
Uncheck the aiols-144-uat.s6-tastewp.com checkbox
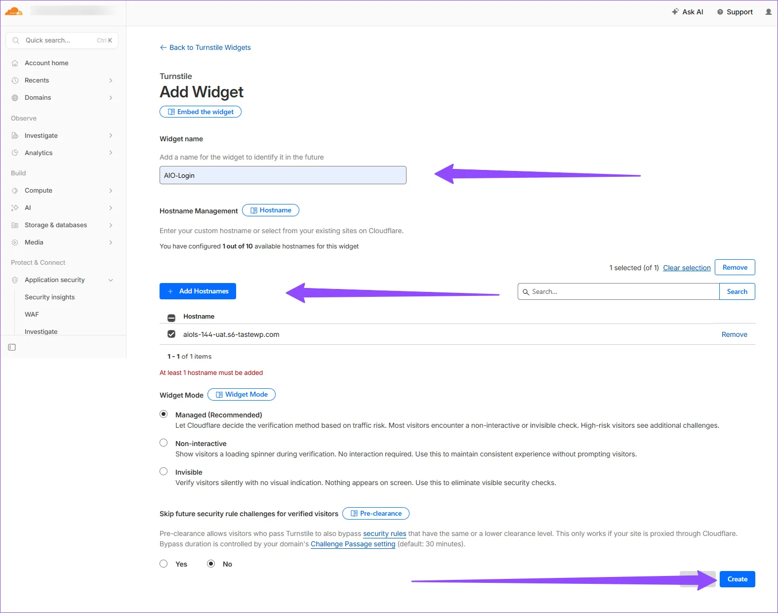[x=171, y=334]
